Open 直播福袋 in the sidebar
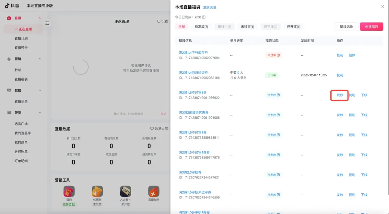 click(x=21, y=79)
